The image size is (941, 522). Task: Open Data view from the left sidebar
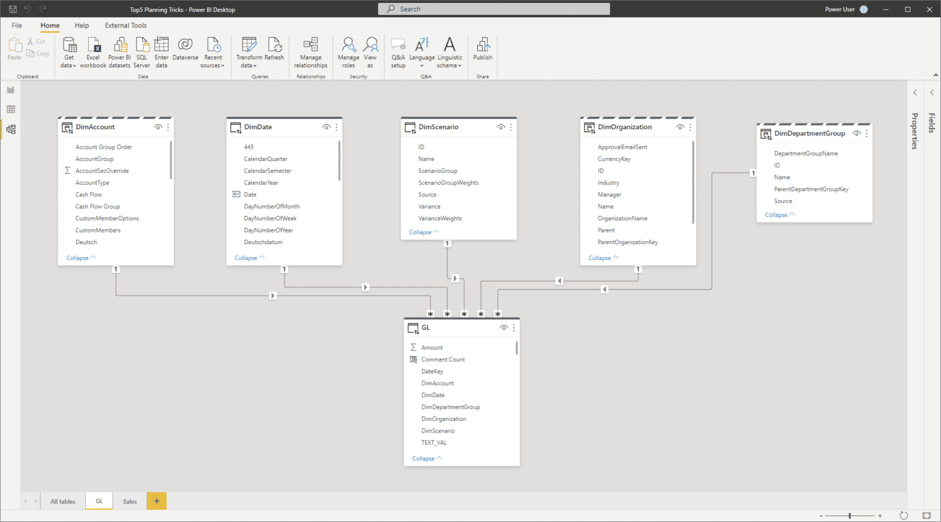pyautogui.click(x=10, y=109)
